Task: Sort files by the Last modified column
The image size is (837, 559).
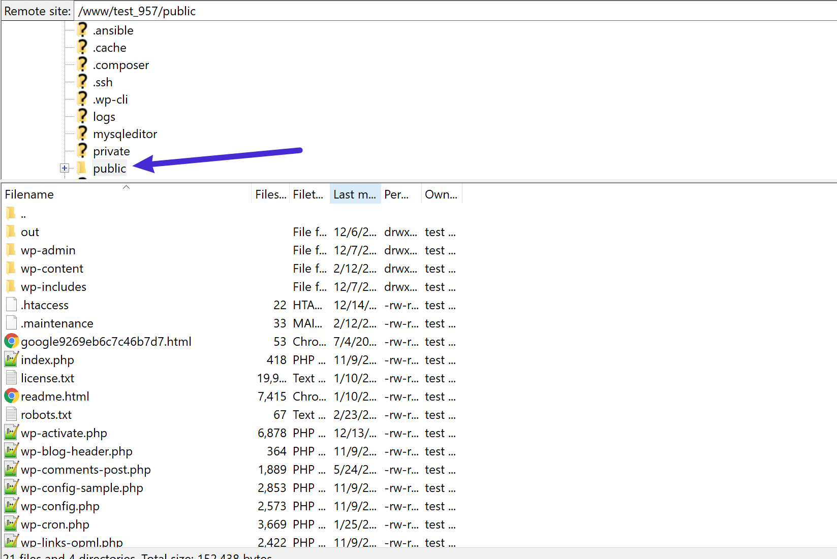Action: point(354,193)
